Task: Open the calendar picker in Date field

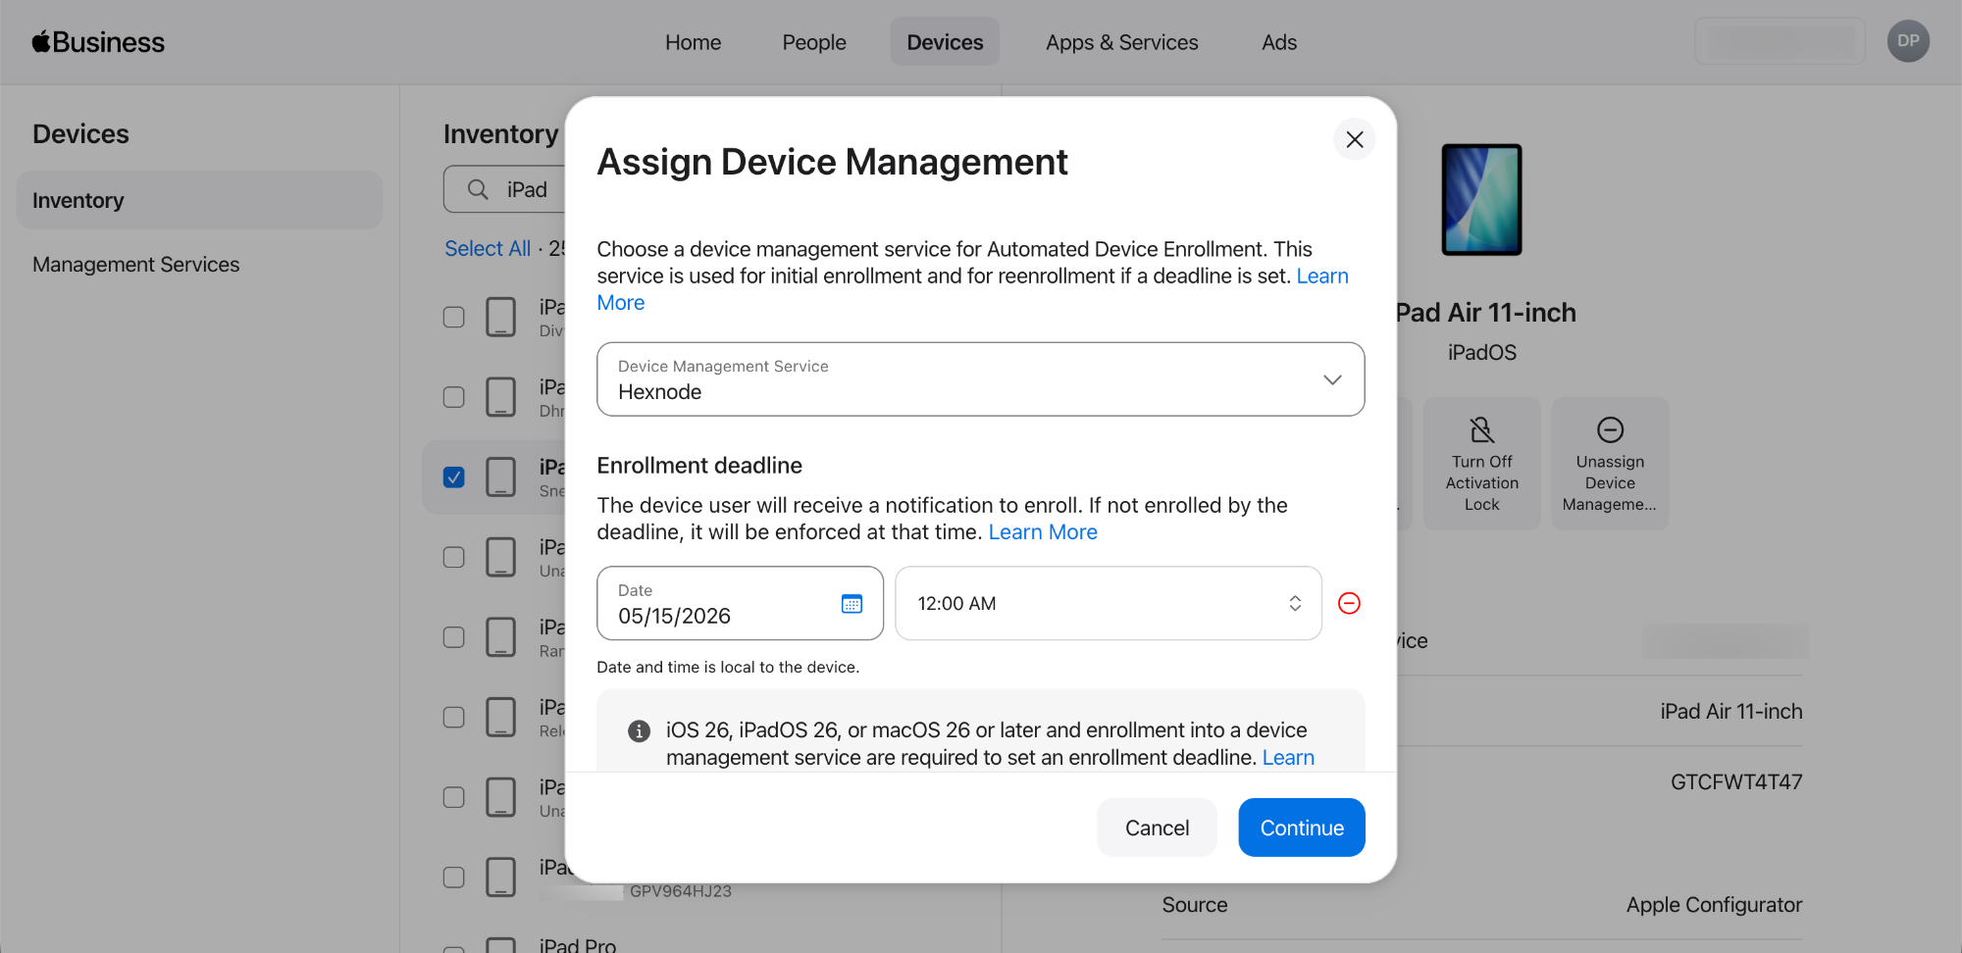Action: [852, 604]
